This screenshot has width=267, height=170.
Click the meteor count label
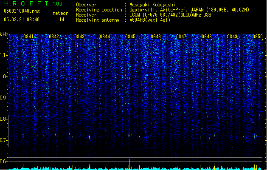tap(60, 13)
